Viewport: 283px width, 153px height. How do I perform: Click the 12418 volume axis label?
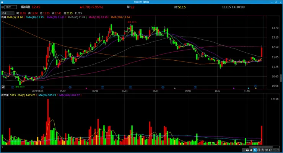(275, 99)
